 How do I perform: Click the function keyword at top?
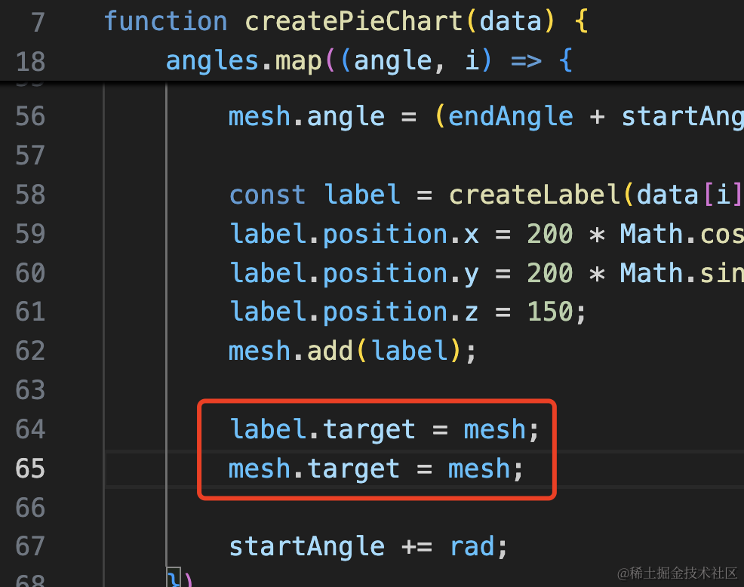(x=166, y=21)
